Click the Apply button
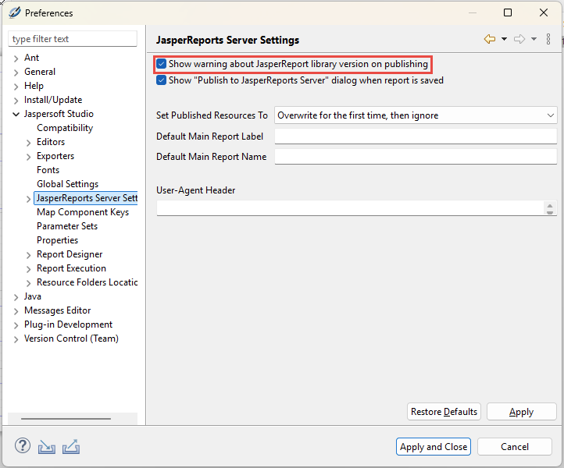This screenshot has height=468, width=564. point(522,412)
